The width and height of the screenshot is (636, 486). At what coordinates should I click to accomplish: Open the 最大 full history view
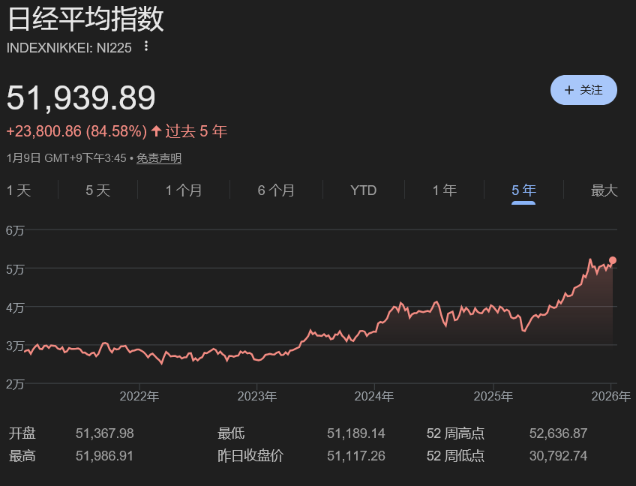(604, 190)
